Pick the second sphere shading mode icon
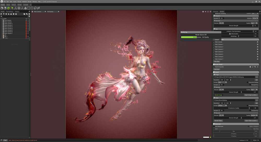The image size is (261, 142). [x=5, y=8]
